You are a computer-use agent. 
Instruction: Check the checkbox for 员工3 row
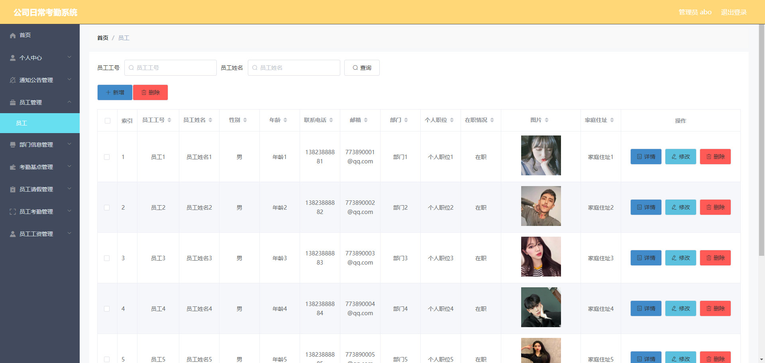(107, 258)
